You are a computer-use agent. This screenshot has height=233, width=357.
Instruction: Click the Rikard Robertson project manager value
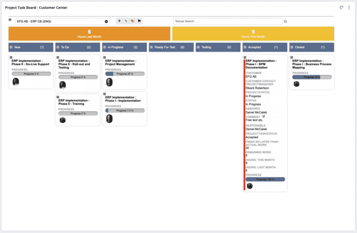(257, 88)
